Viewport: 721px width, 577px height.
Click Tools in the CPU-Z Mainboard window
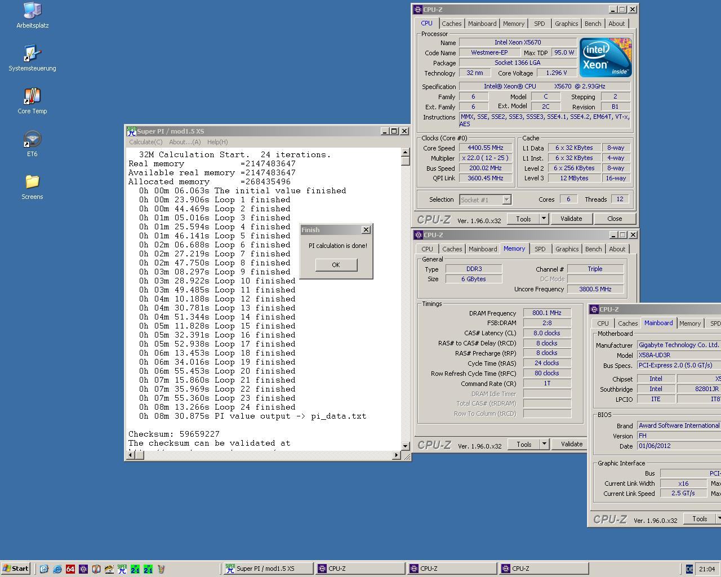[x=700, y=519]
